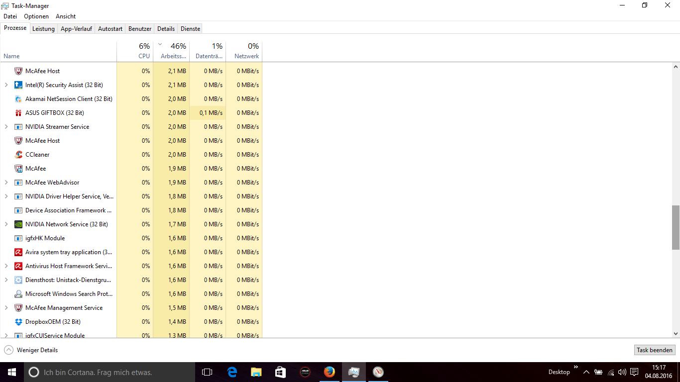Viewport: 680px width, 382px height.
Task: Click the McAfee WebAdvisor icon
Action: [18, 183]
